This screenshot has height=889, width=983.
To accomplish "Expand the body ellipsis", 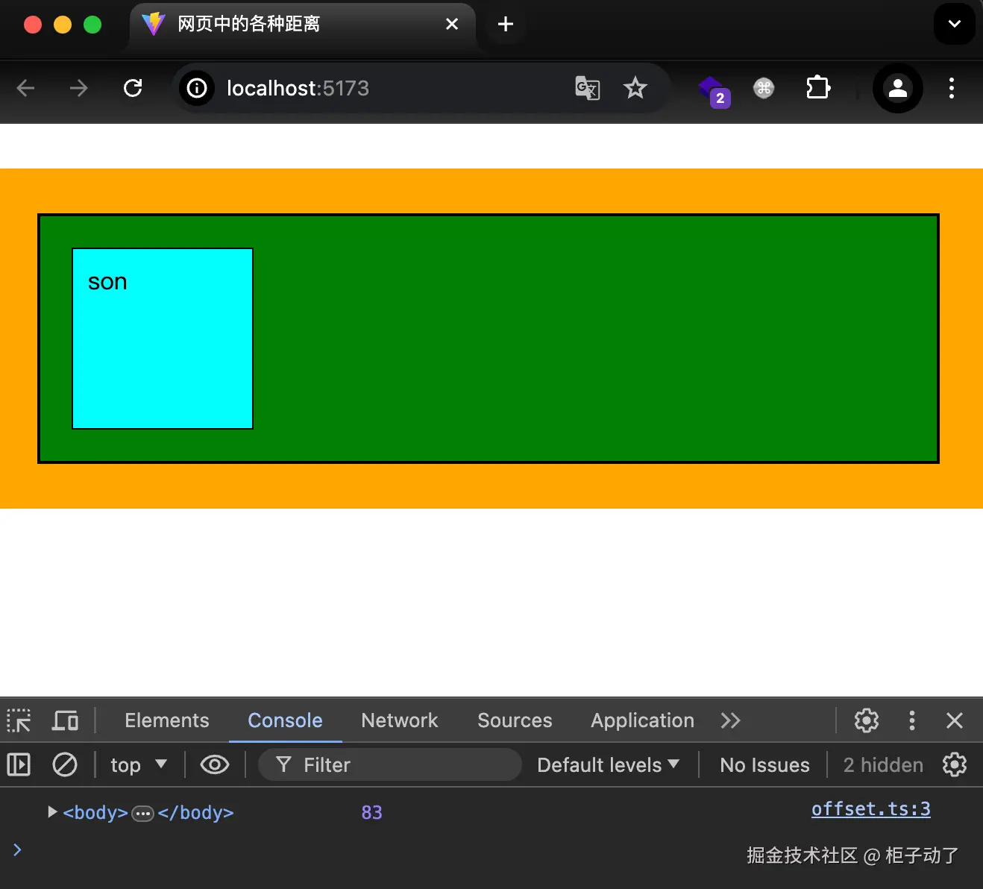I will tap(142, 813).
